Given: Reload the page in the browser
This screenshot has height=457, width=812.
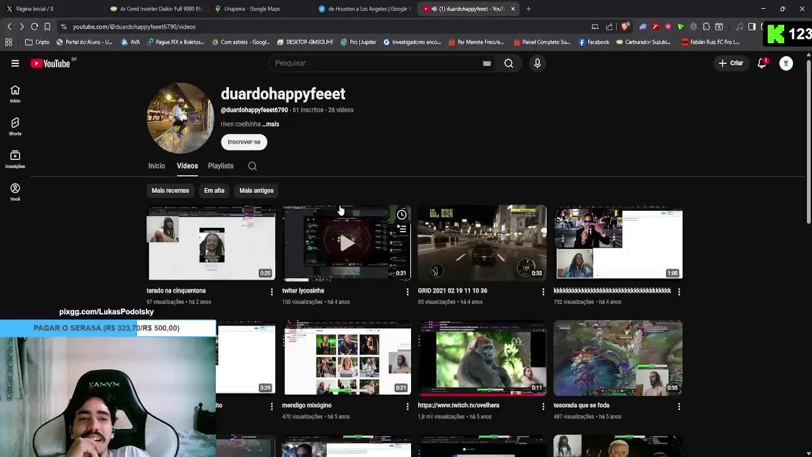Looking at the screenshot, I should [34, 27].
